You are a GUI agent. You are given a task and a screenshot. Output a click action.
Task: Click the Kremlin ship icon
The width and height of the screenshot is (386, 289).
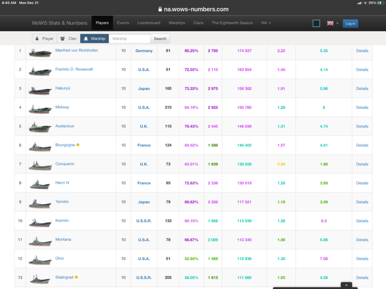pyautogui.click(x=40, y=221)
